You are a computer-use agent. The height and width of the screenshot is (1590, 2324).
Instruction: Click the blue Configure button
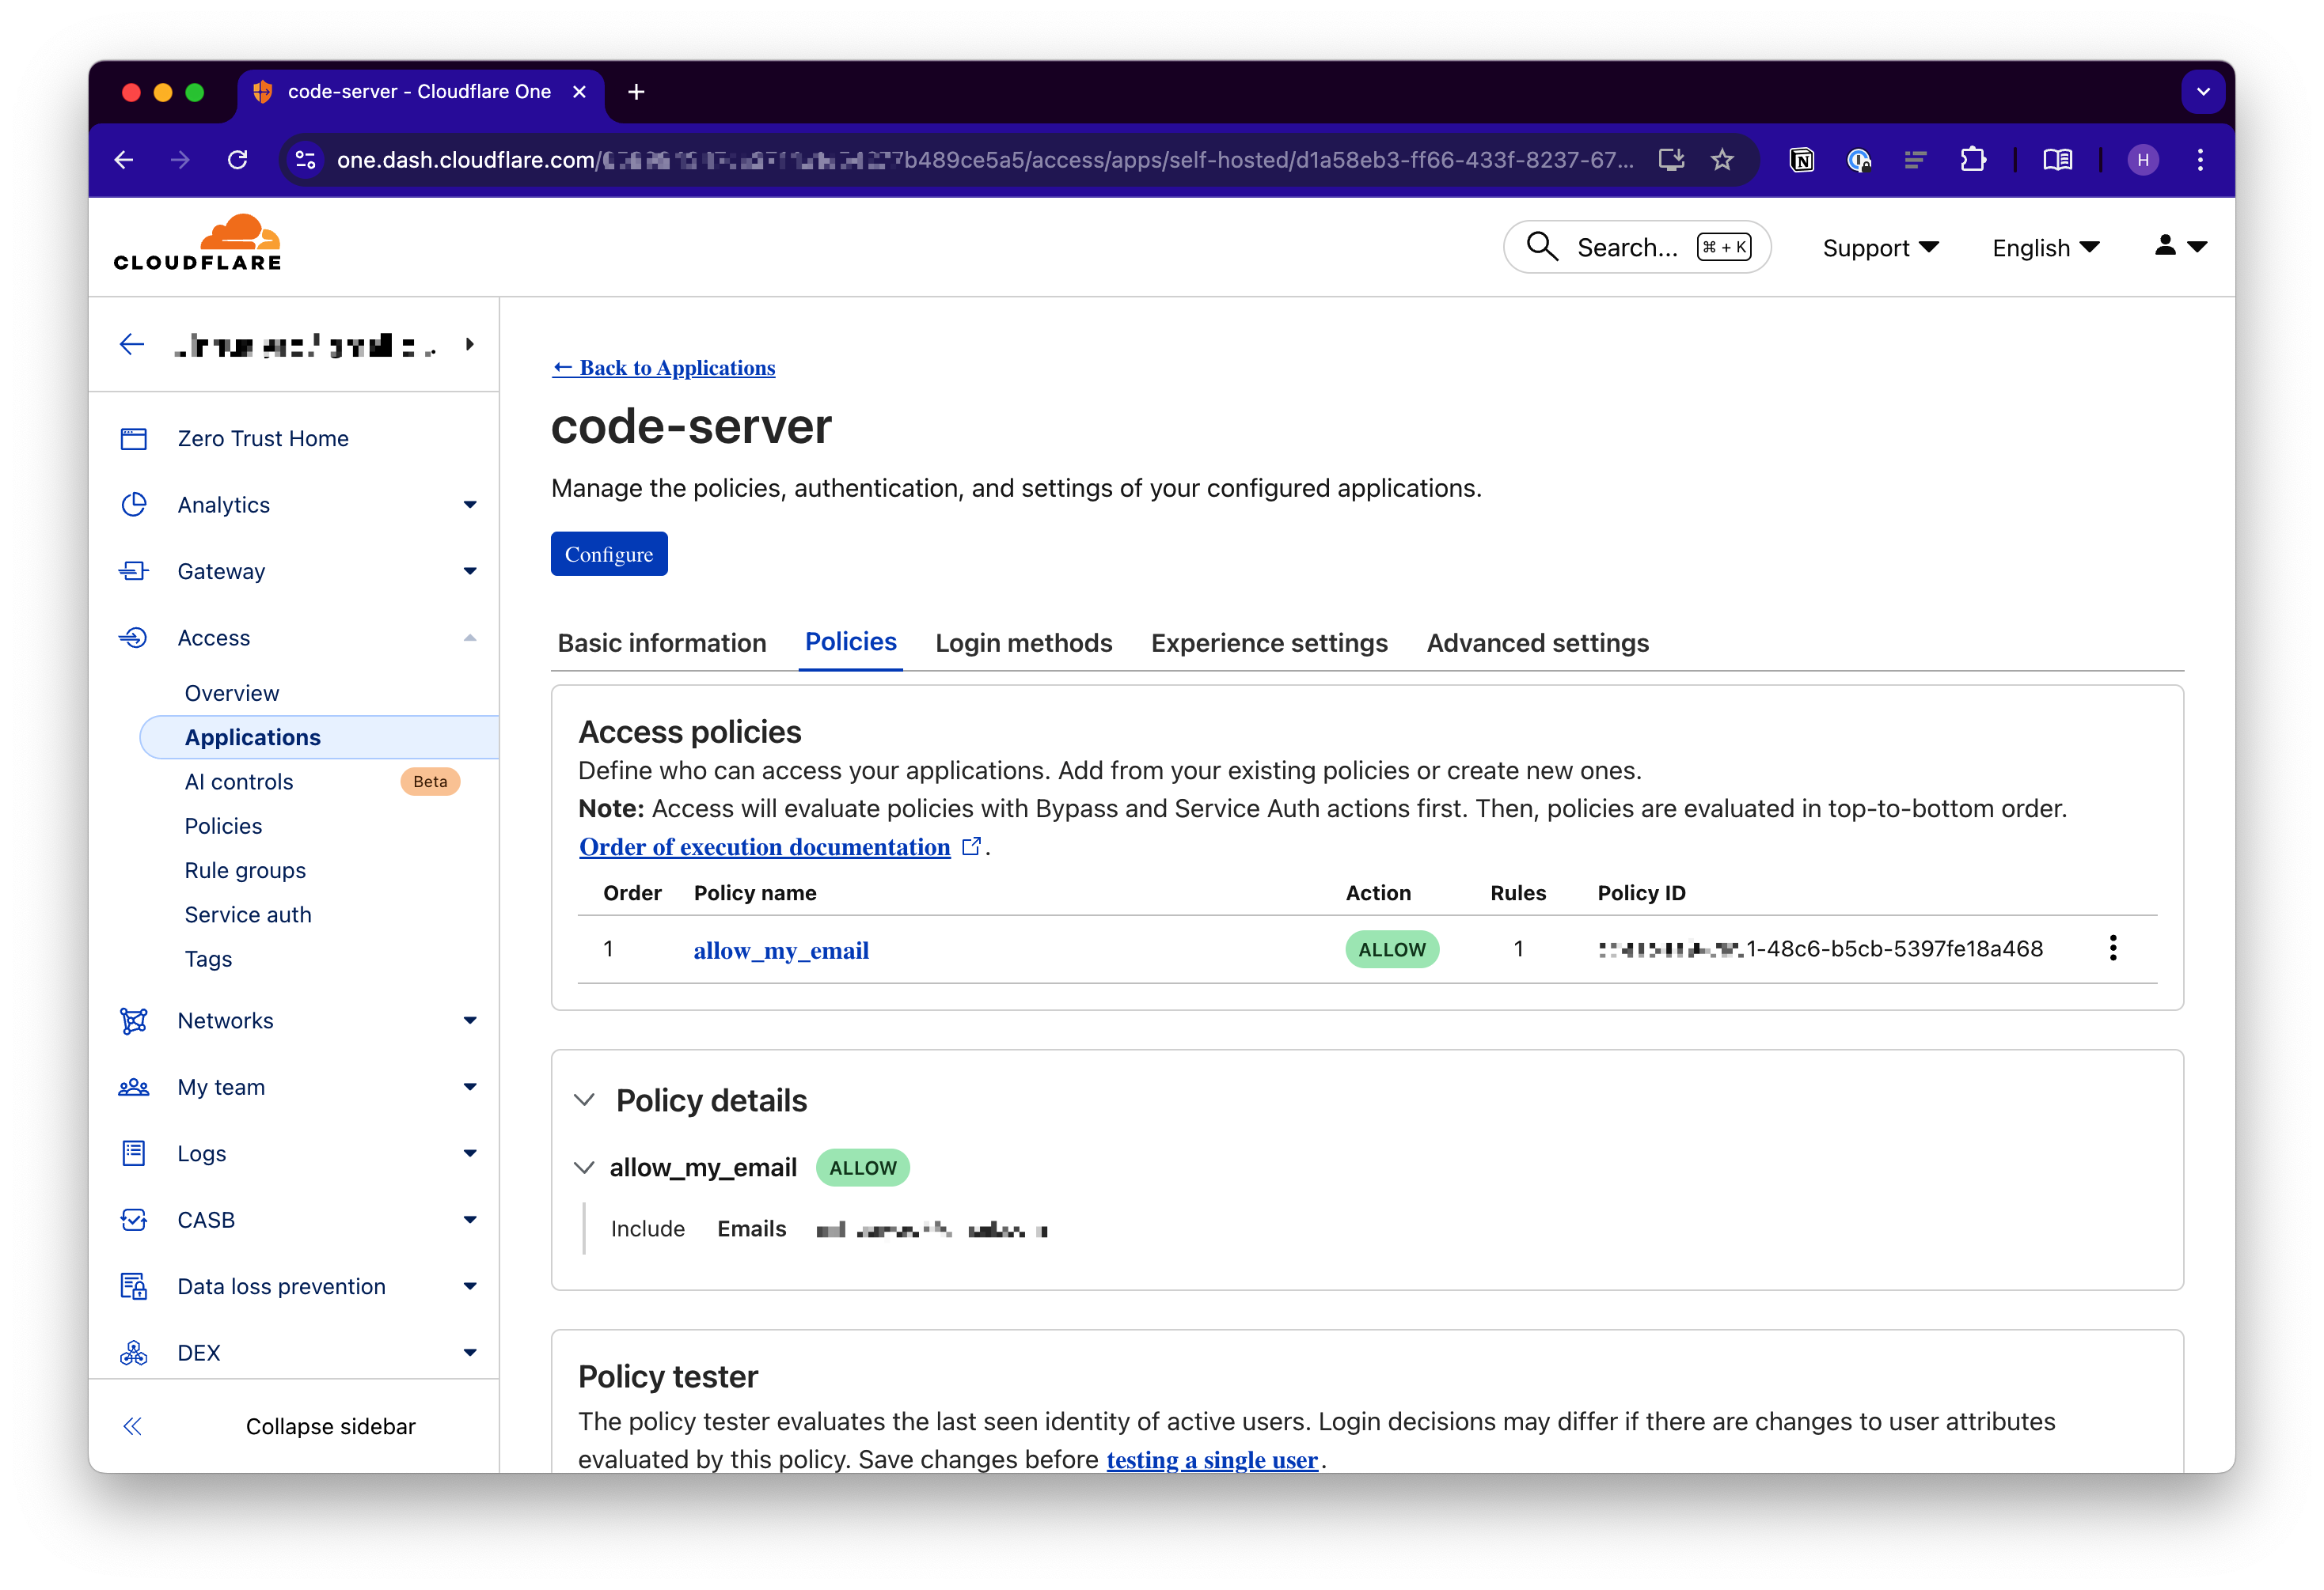608,554
